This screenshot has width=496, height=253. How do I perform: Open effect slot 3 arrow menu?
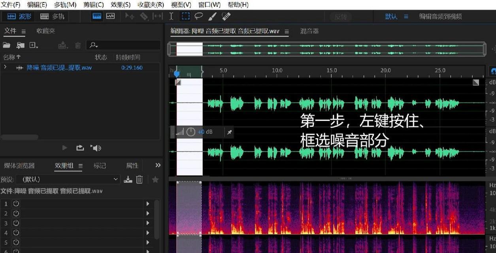(148, 223)
